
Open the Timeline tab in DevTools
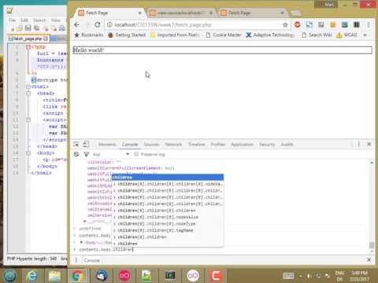(x=197, y=145)
